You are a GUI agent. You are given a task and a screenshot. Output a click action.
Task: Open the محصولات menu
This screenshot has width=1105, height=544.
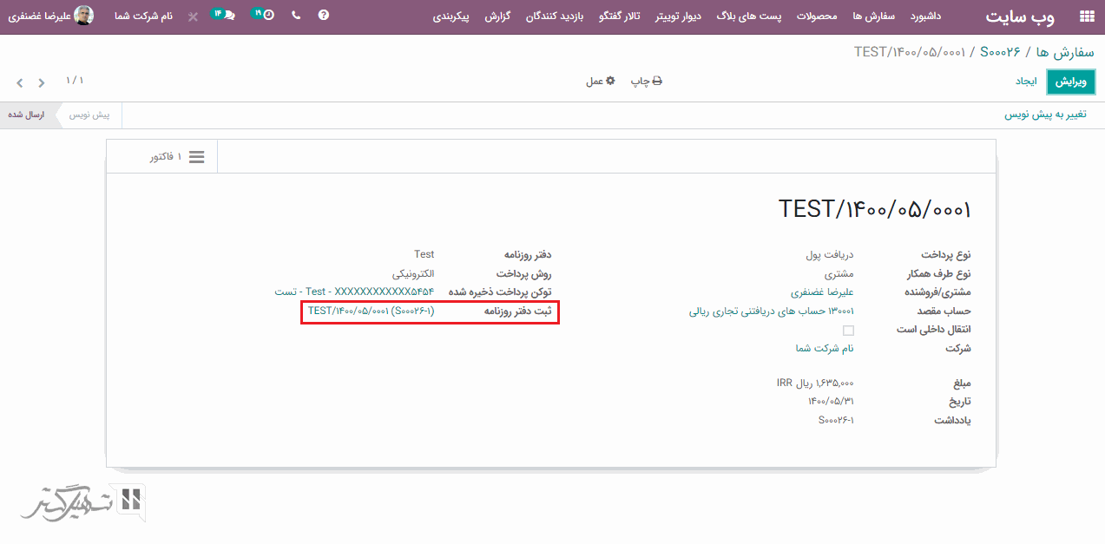point(817,16)
